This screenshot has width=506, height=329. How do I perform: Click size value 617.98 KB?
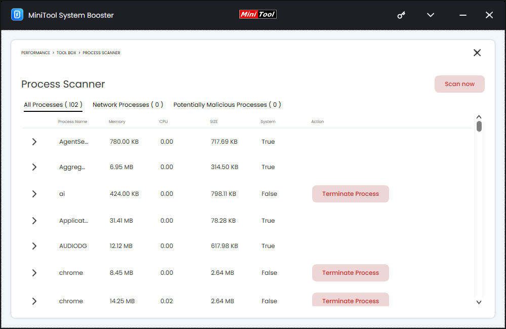click(225, 246)
